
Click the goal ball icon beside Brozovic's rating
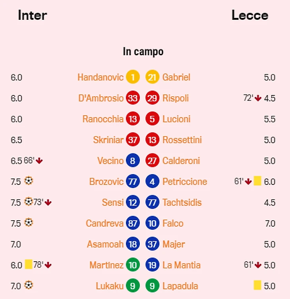pyautogui.click(x=28, y=181)
